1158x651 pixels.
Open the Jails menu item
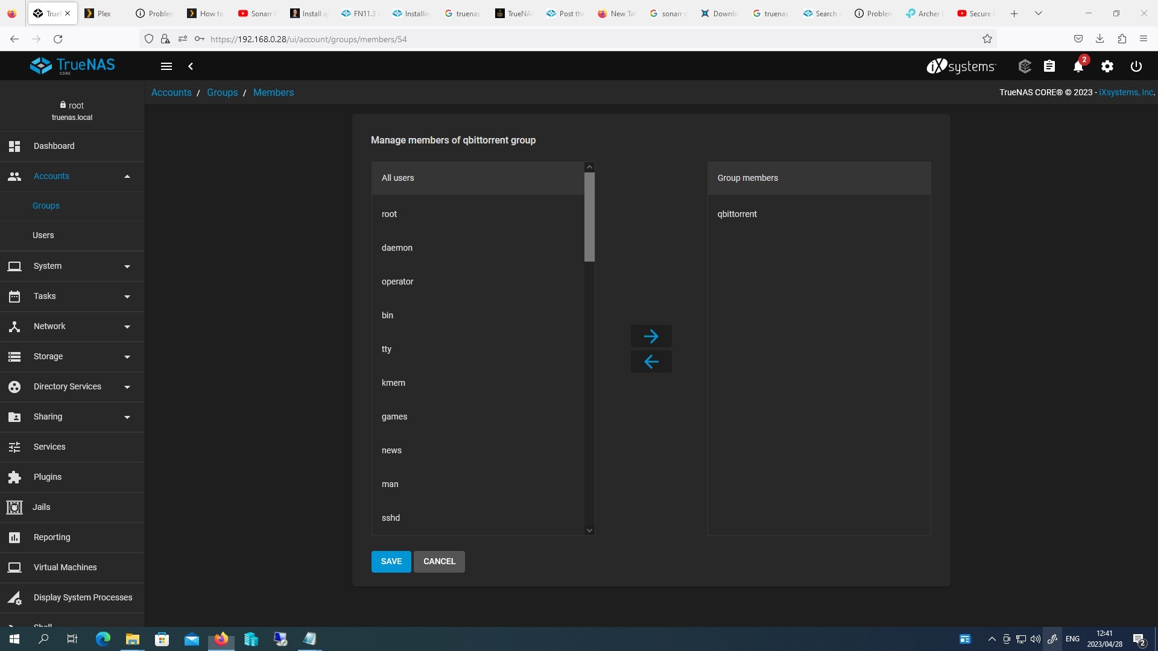click(x=72, y=507)
